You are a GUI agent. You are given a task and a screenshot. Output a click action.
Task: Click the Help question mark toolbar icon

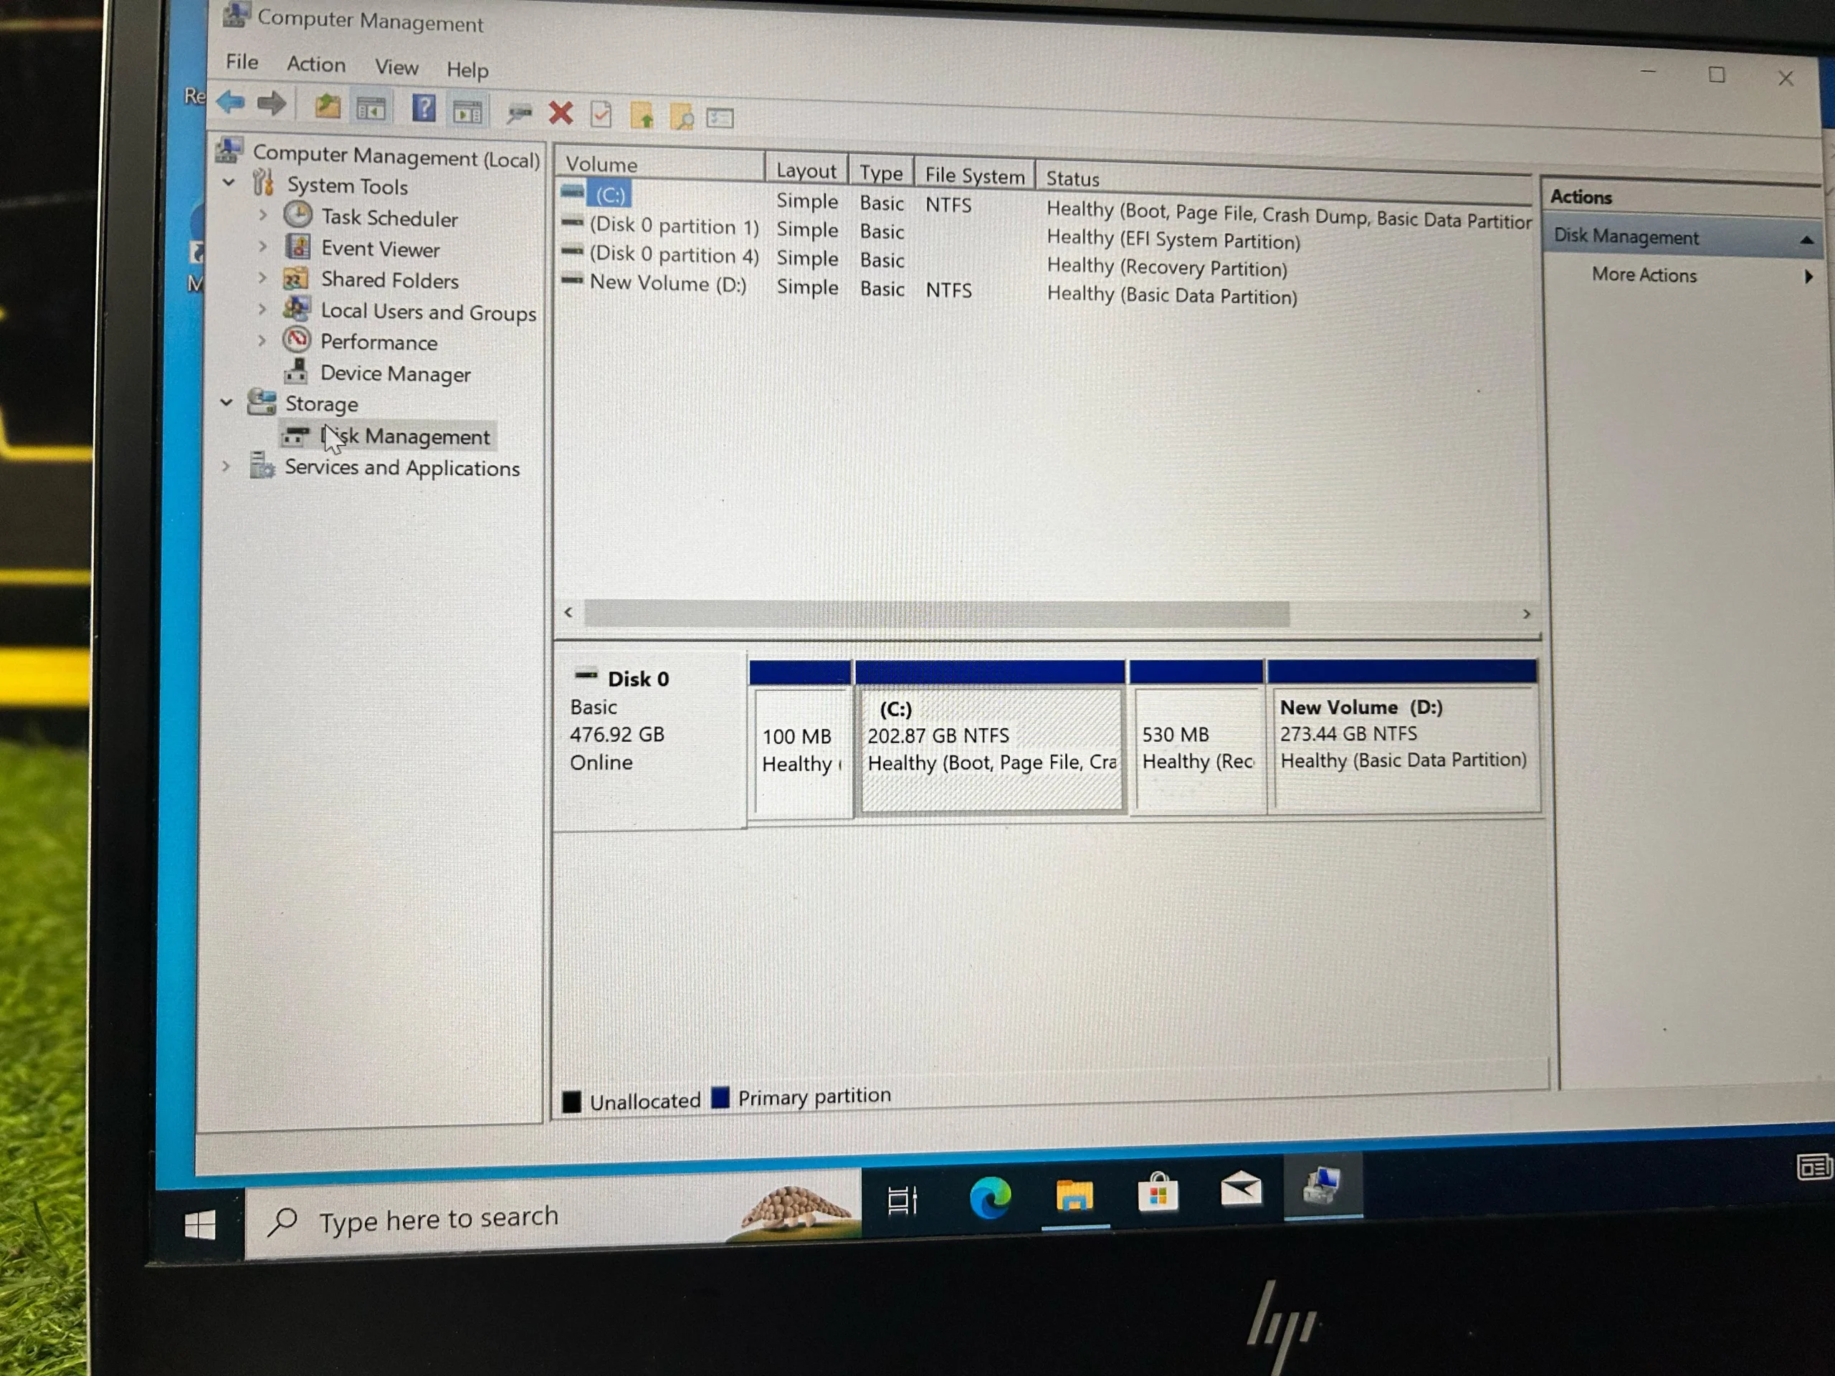coord(424,109)
